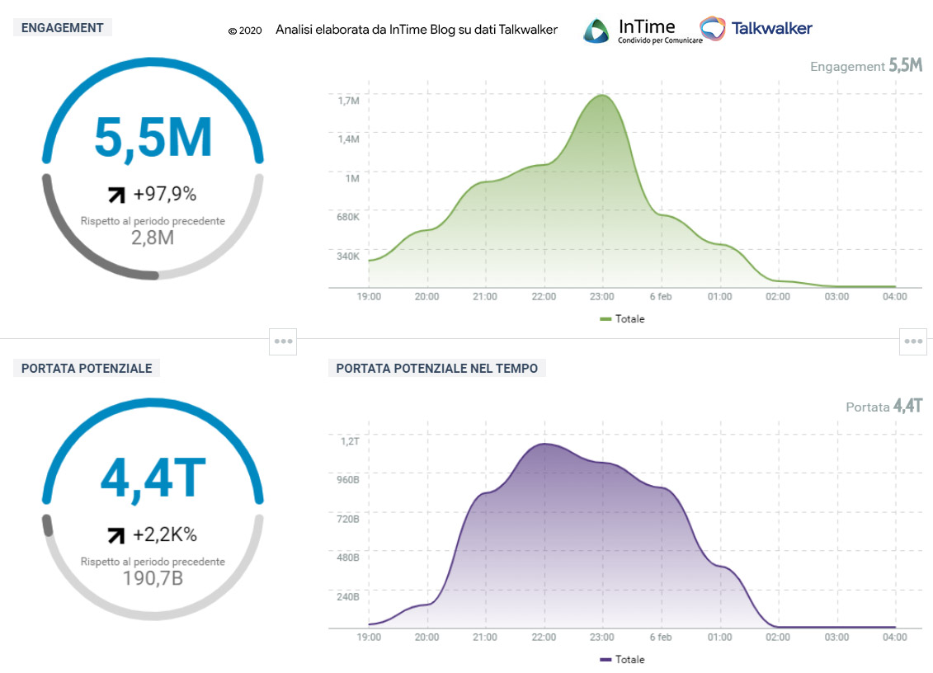The width and height of the screenshot is (933, 673).
Task: Click the 480B label on the reach axis
Action: (348, 558)
